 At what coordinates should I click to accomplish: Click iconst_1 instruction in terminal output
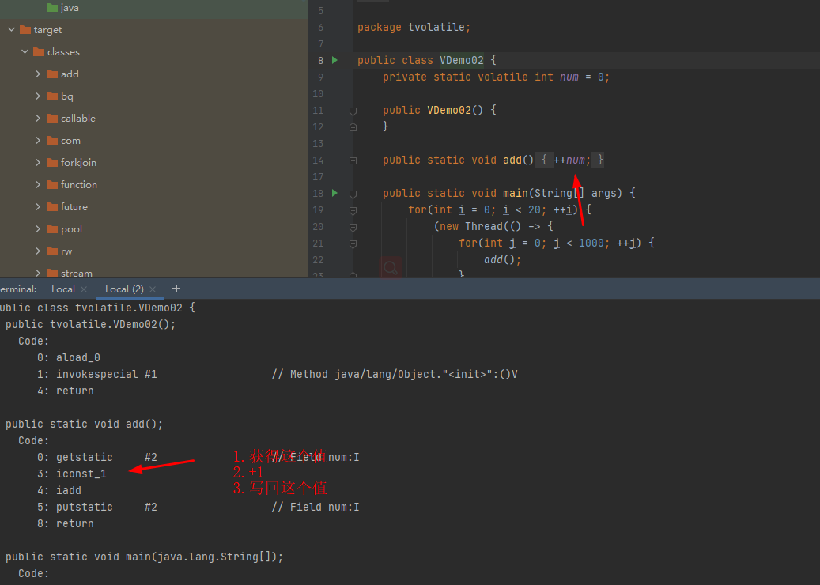81,474
